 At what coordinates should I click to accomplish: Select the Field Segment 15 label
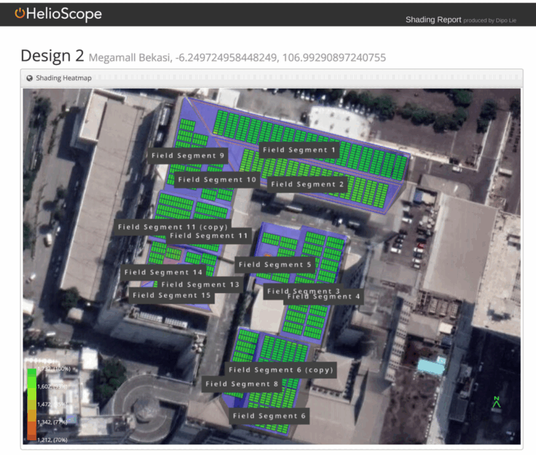[172, 295]
